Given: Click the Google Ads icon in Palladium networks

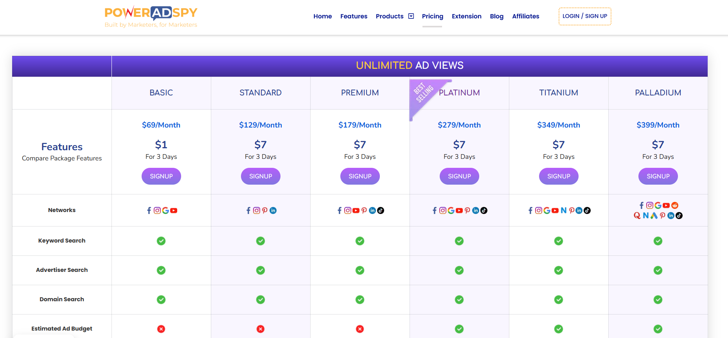Looking at the screenshot, I should point(654,216).
